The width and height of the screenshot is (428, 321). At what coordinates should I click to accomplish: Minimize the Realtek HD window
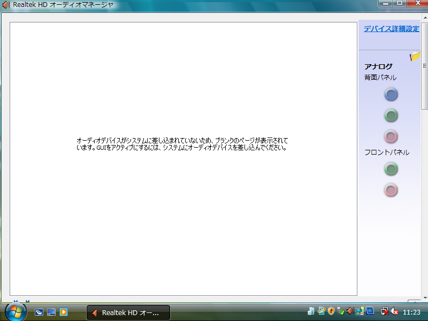(386, 3)
